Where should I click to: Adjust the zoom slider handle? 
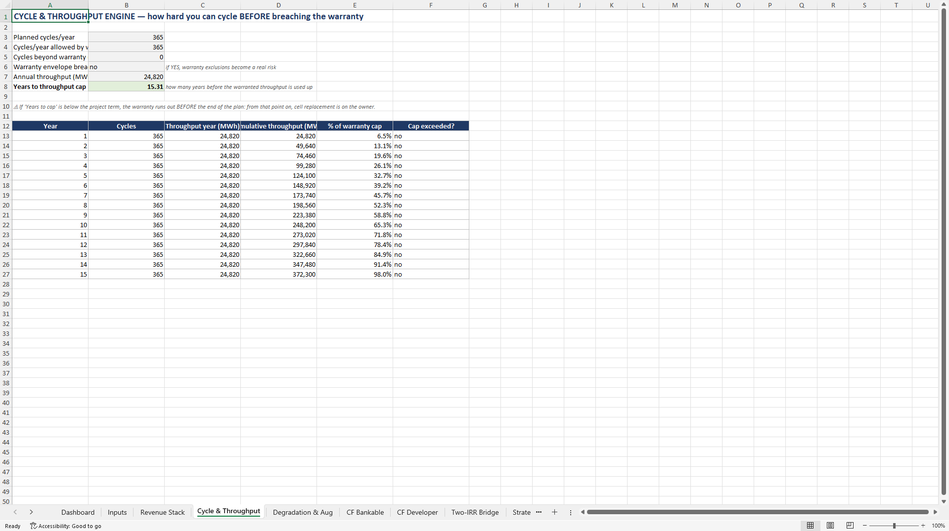[894, 526]
